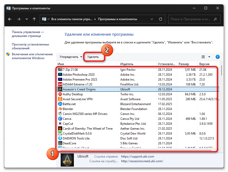Sort by the Версия column header
Viewport: 228px width, 172px height.
click(208, 64)
